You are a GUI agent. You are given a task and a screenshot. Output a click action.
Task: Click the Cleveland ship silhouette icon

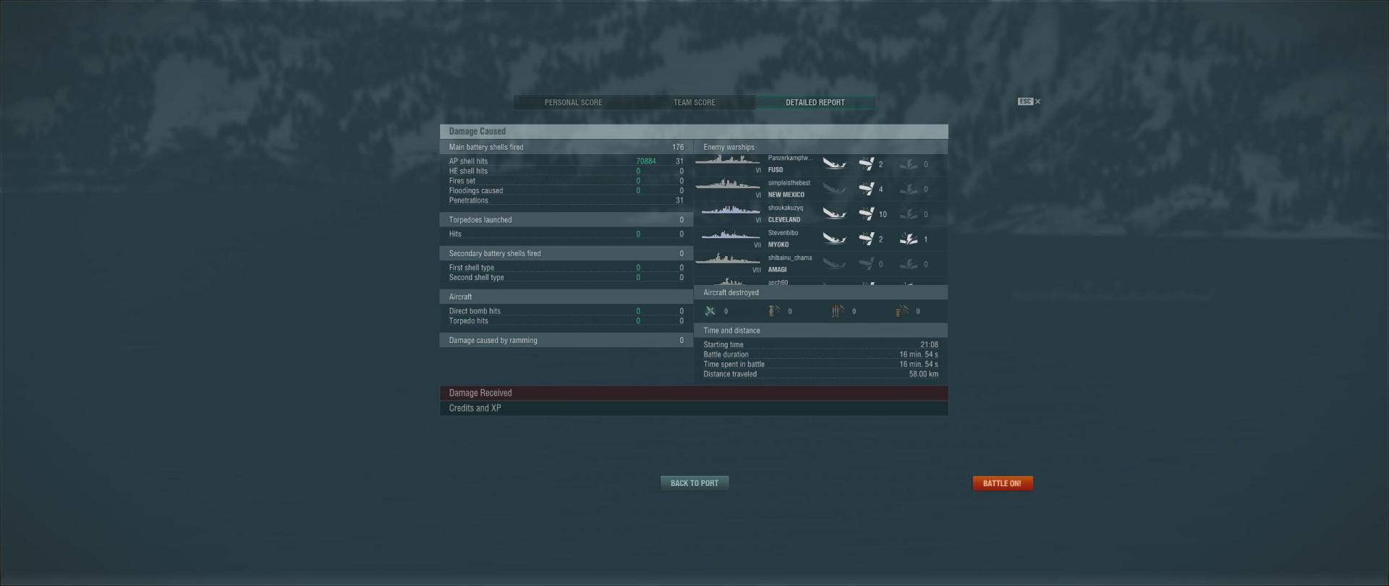coord(730,211)
